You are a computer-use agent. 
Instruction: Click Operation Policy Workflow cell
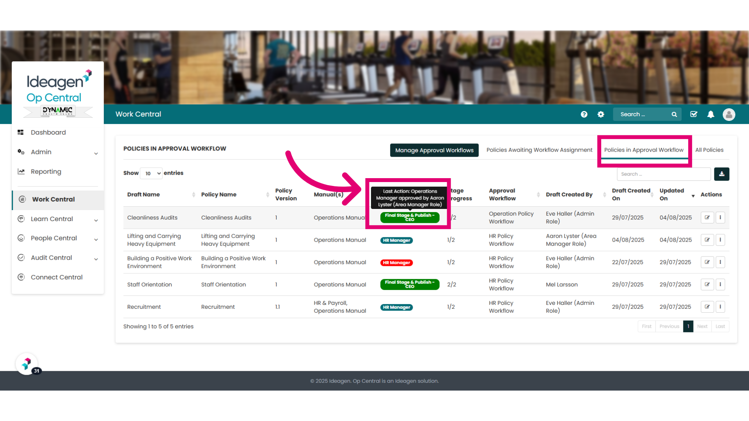[511, 218]
